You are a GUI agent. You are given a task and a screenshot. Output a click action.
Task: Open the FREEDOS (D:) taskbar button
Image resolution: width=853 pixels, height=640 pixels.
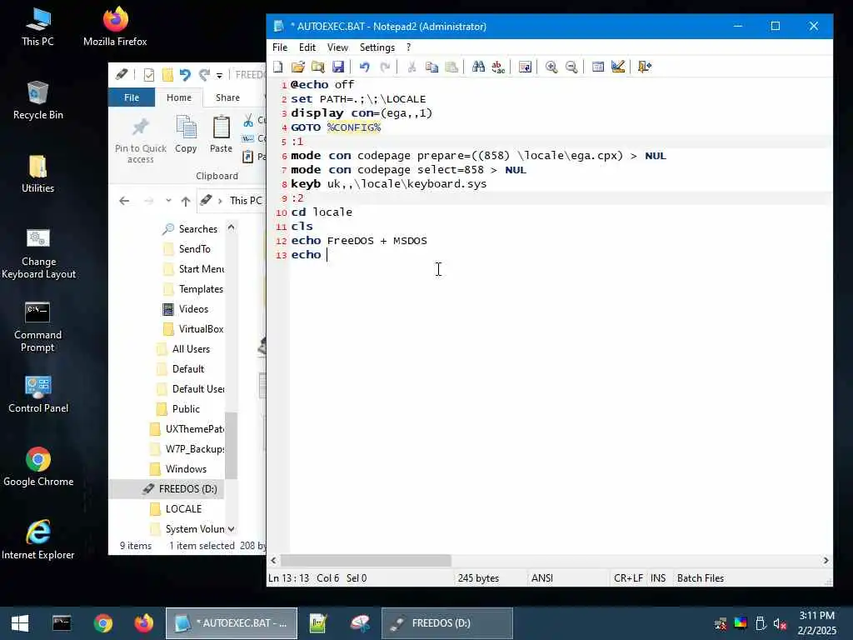tap(446, 623)
